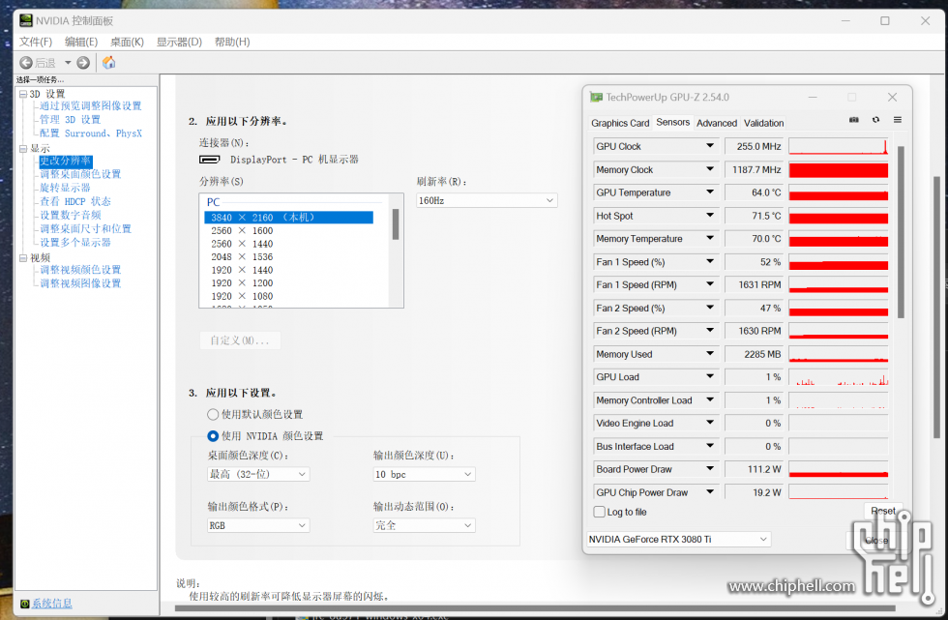Open the Back history dropdown arrow

(x=68, y=63)
